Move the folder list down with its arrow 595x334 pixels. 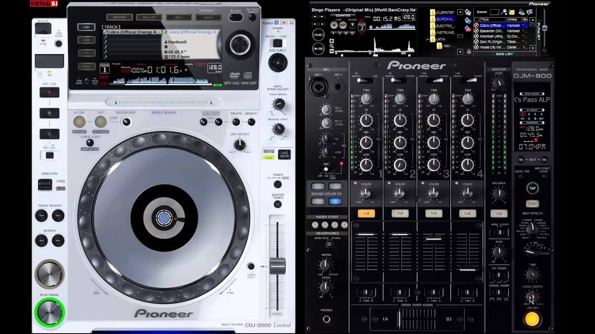tap(460, 52)
